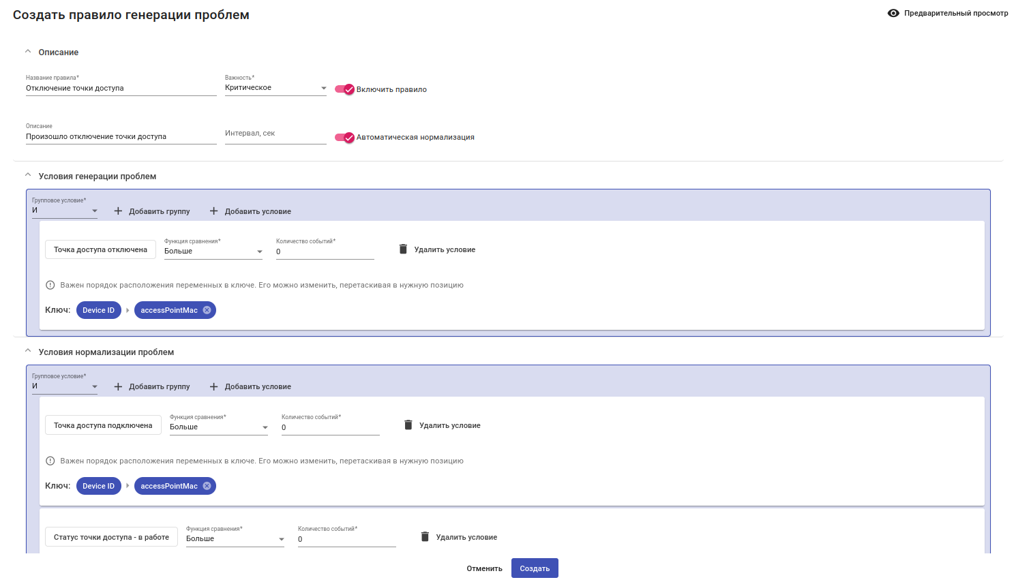Remove accessPointMac from generation key
Image resolution: width=1016 pixels, height=582 pixels.
point(207,310)
